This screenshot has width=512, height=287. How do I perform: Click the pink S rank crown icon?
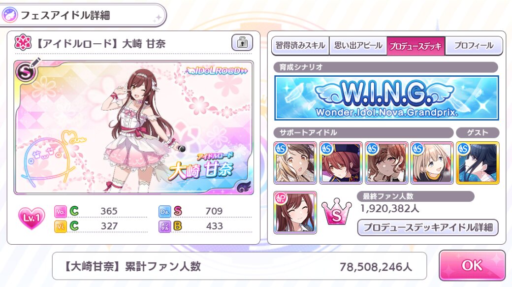point(337,212)
